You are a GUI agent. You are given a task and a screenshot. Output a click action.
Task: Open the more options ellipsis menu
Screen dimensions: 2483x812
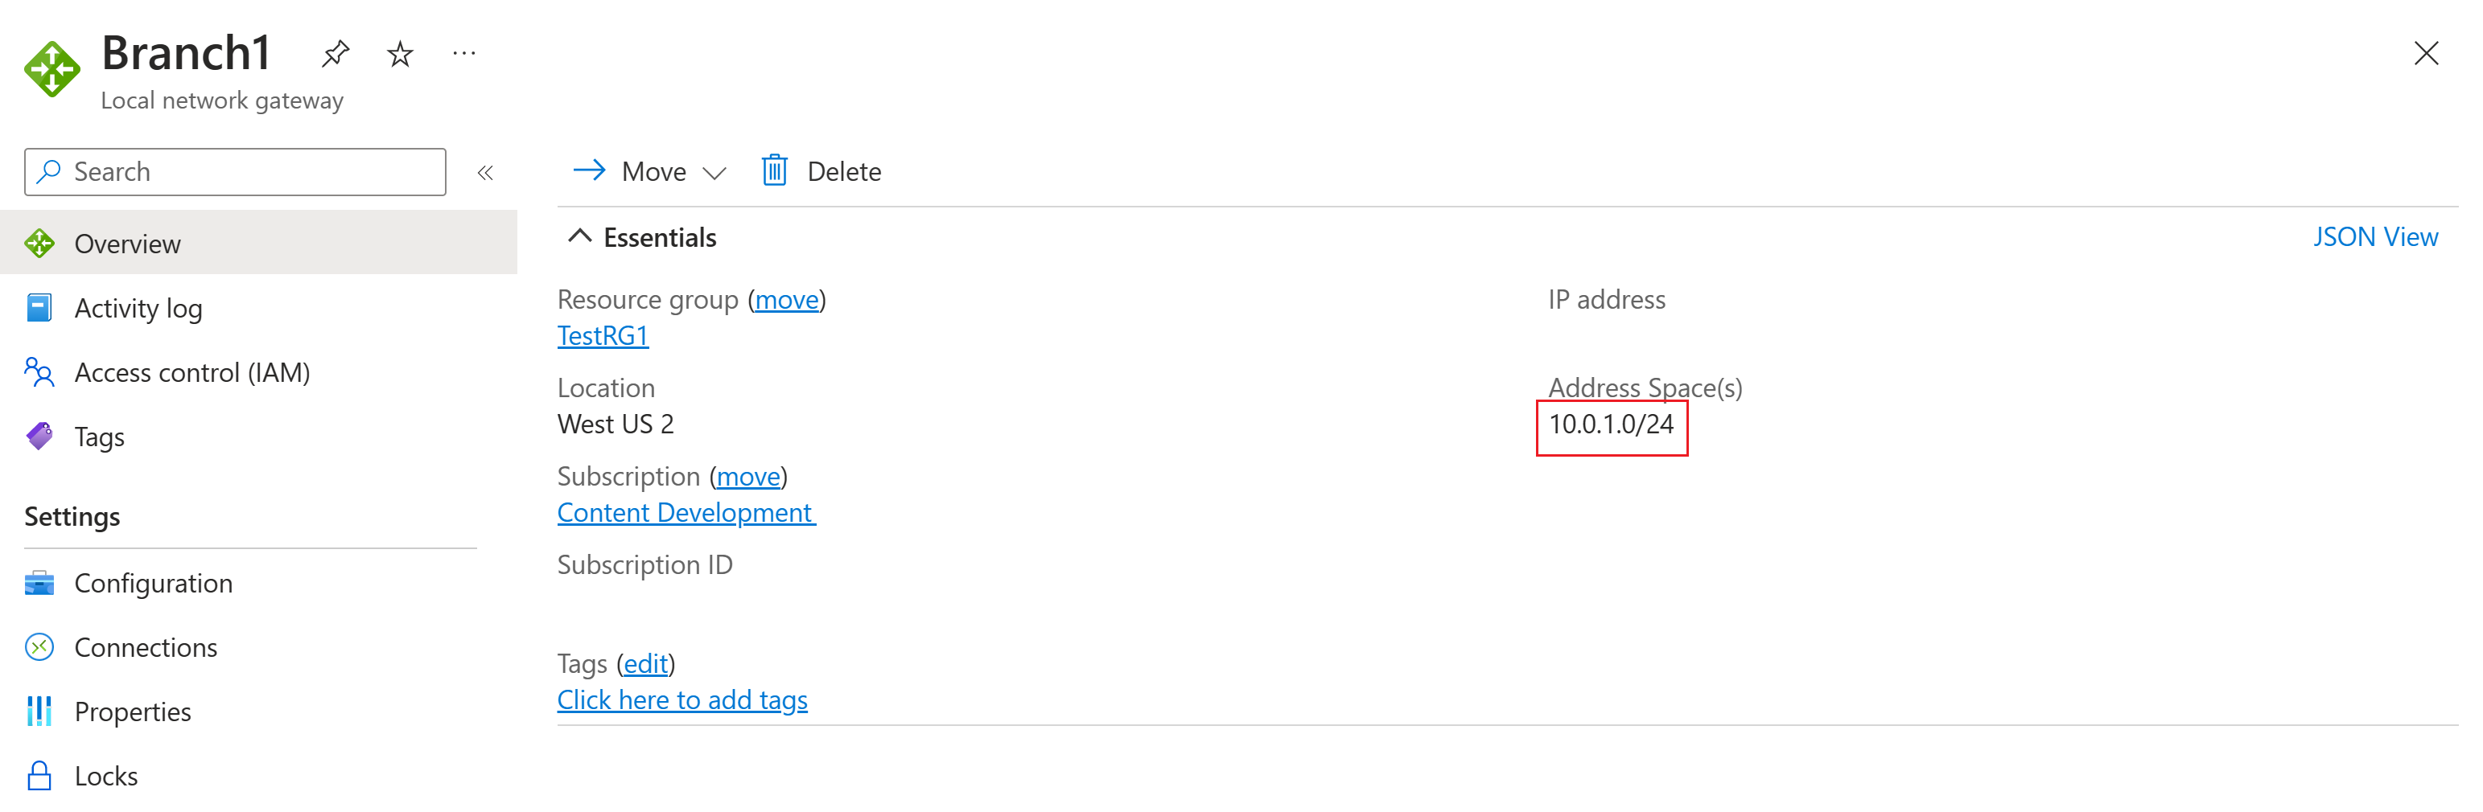(463, 54)
